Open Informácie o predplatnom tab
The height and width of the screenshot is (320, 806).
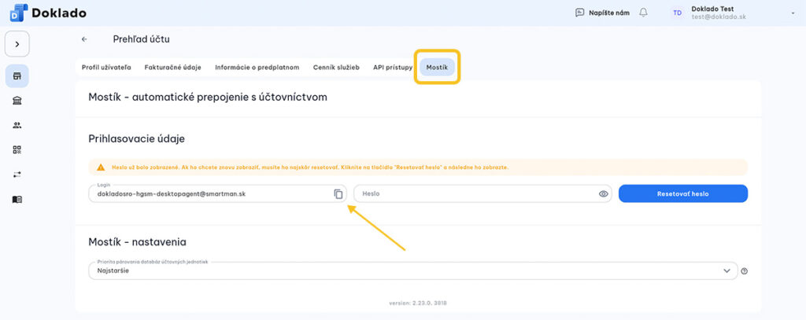[257, 68]
